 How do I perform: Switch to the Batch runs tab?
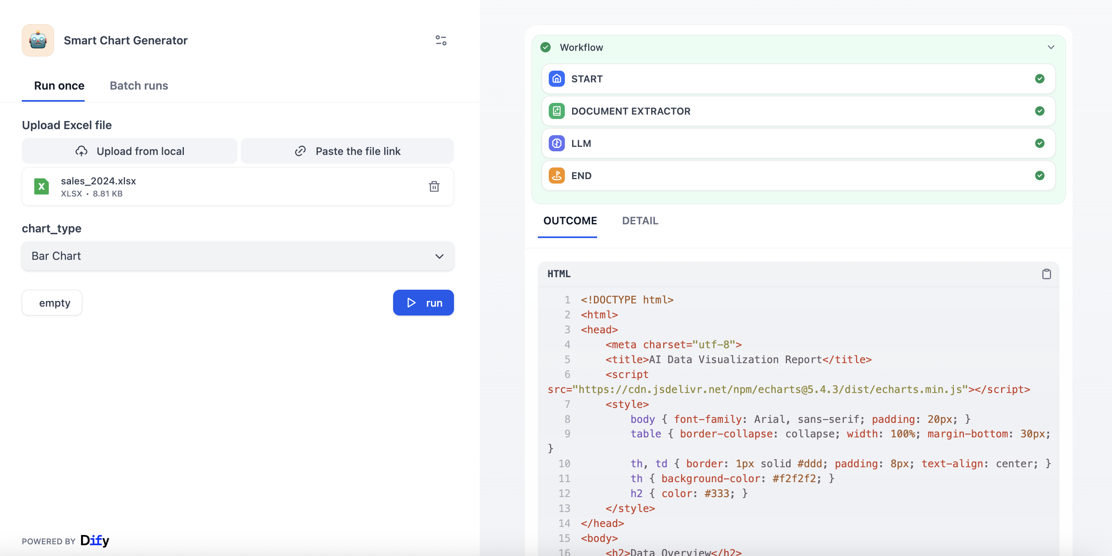[139, 86]
